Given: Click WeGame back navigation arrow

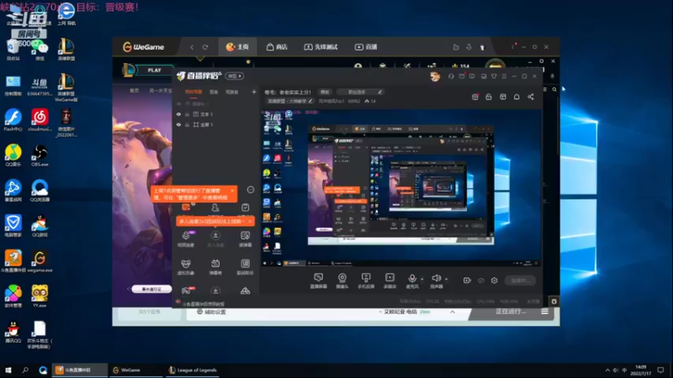Looking at the screenshot, I should pos(192,47).
